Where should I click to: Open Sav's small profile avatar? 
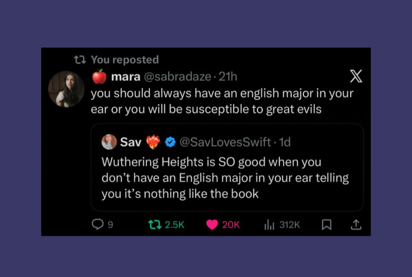(109, 142)
